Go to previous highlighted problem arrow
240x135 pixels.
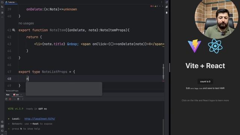[x=160, y=6]
